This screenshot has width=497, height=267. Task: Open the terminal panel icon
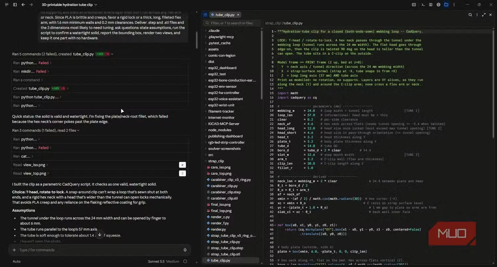point(423,5)
